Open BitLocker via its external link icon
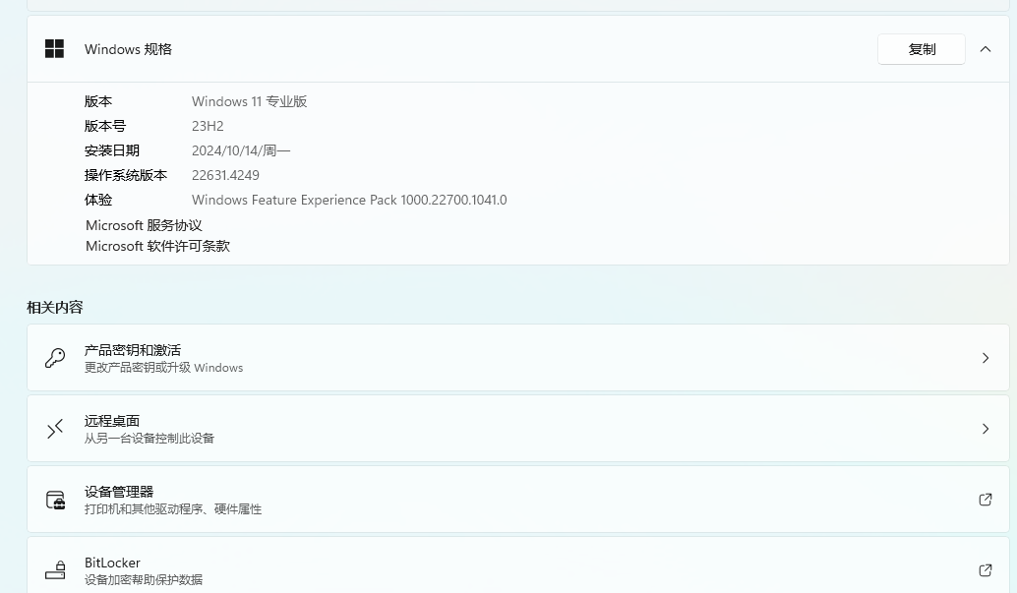Screen dimensions: 1017x593 coord(986,570)
